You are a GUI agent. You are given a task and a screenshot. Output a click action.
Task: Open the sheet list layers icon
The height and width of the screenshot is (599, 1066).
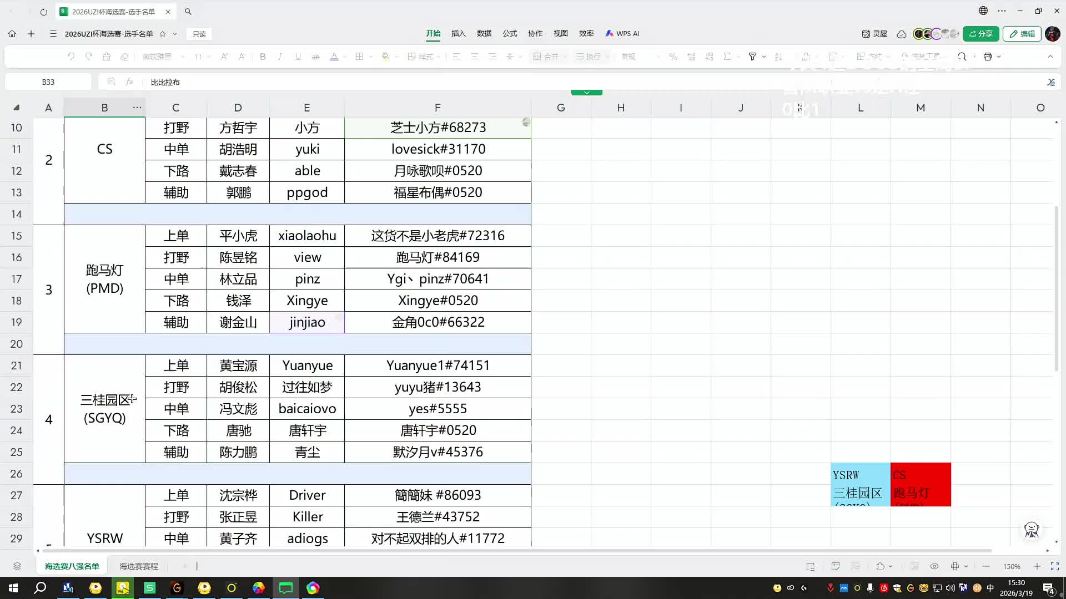pyautogui.click(x=17, y=566)
